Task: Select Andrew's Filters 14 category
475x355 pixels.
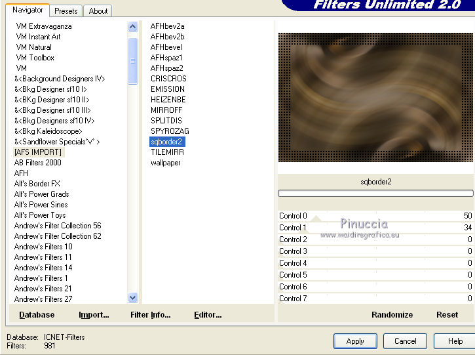Action: coord(43,268)
